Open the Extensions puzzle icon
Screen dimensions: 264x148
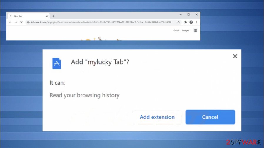coord(186,22)
